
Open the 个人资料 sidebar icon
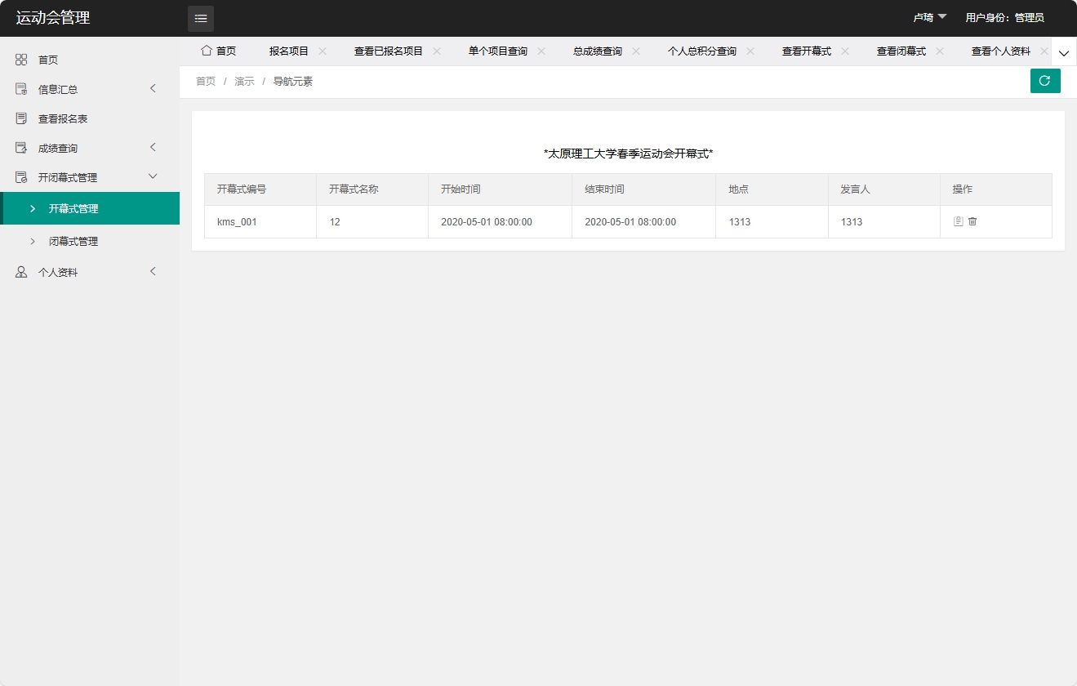(x=20, y=271)
